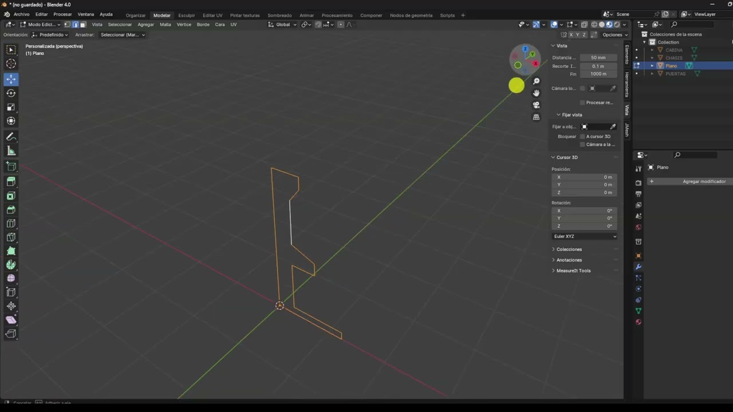Enable face select mode
Screen dimensions: 733x412
(83, 25)
